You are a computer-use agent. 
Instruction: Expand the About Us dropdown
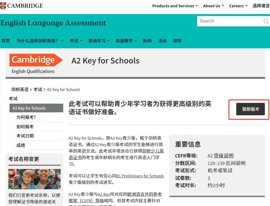(x=213, y=6)
